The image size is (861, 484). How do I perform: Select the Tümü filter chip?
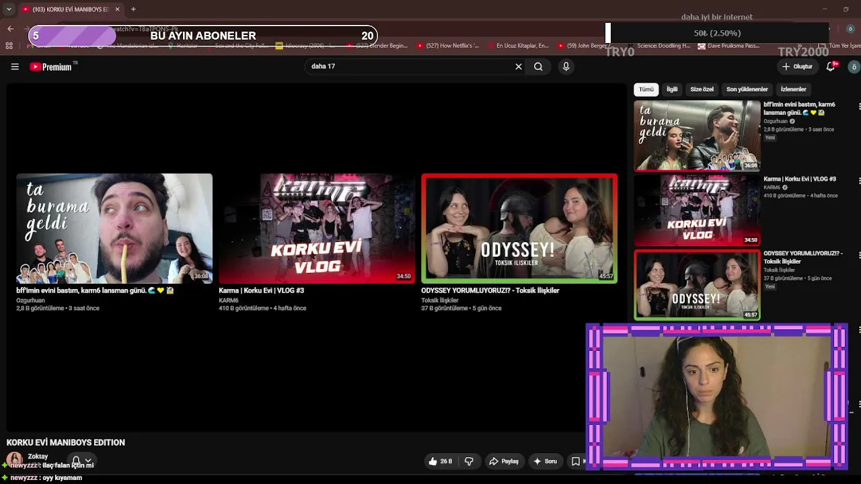click(646, 89)
